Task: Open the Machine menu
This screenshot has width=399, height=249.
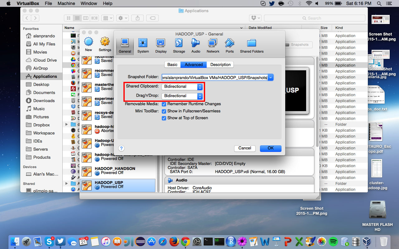Action: point(66,3)
